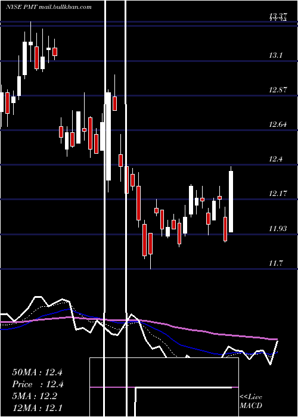Click the Price : 12.4 readout
This screenshot has height=417, width=298.
point(38,384)
